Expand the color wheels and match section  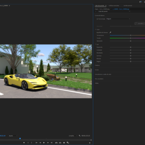pos(103,74)
